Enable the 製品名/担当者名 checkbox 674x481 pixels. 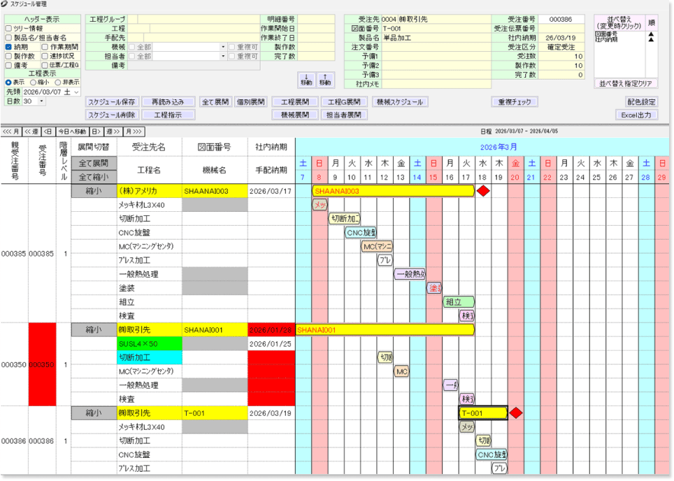(8, 38)
